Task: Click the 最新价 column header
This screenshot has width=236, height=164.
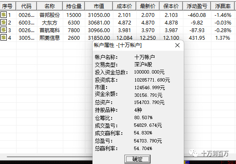Action: click(148, 6)
